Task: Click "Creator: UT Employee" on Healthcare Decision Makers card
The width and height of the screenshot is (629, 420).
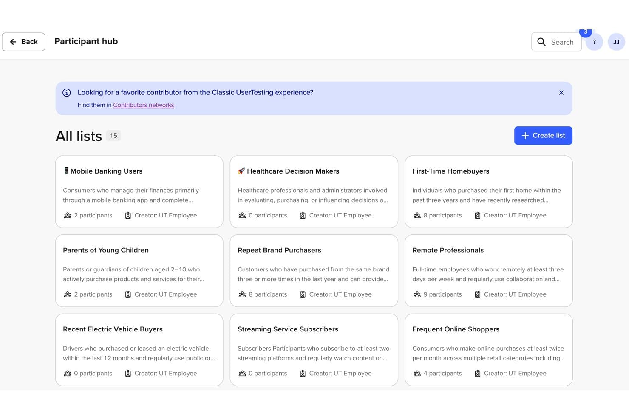Action: (x=340, y=215)
